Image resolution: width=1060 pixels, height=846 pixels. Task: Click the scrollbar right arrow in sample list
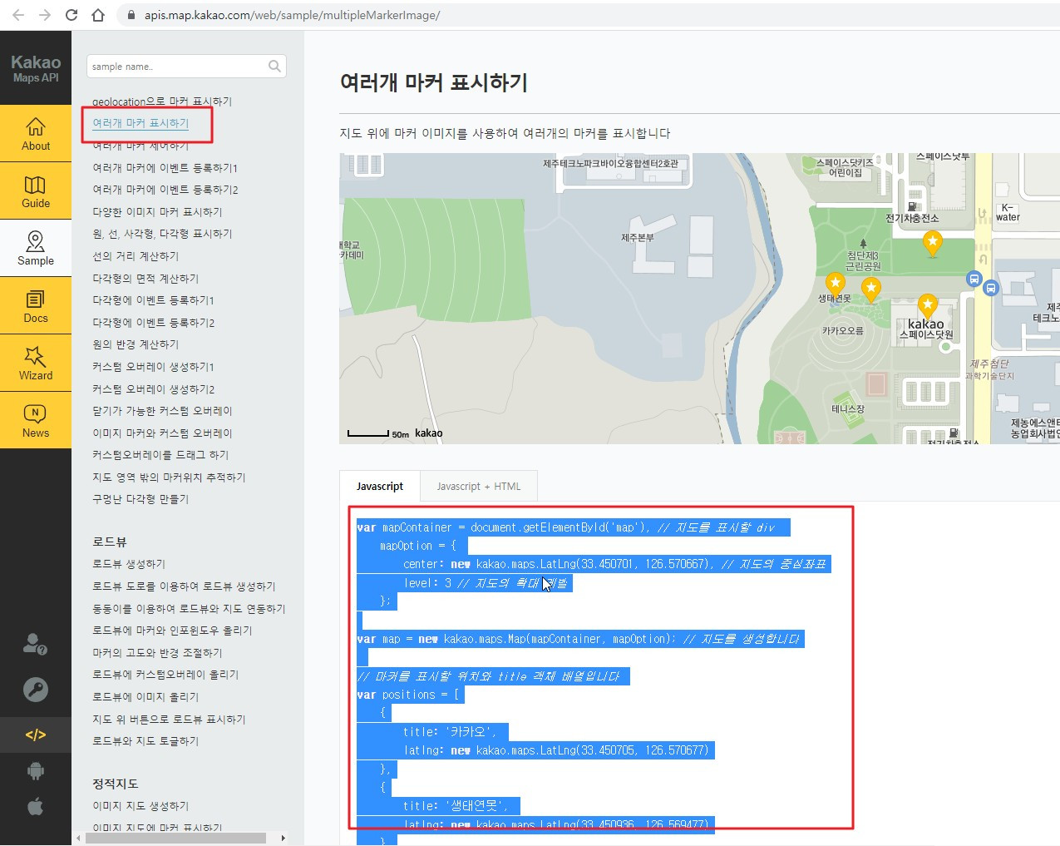283,838
